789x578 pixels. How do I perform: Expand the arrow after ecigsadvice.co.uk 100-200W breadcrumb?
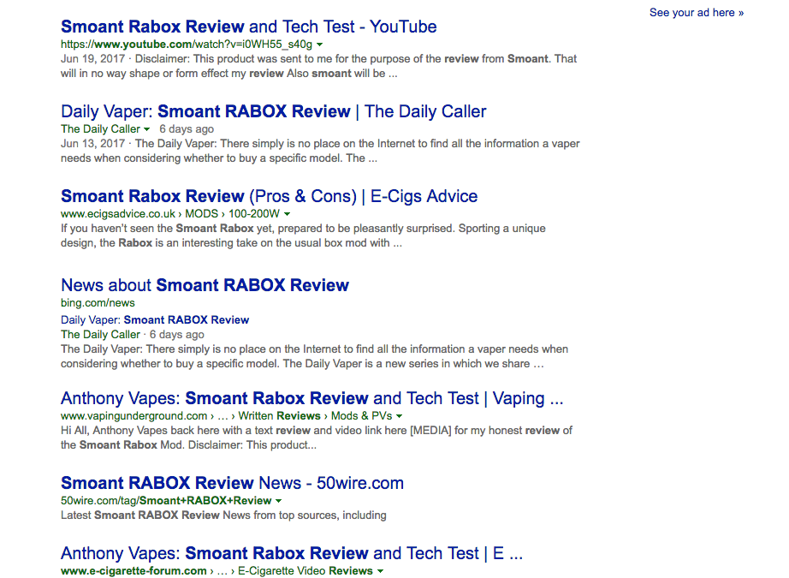(x=288, y=214)
